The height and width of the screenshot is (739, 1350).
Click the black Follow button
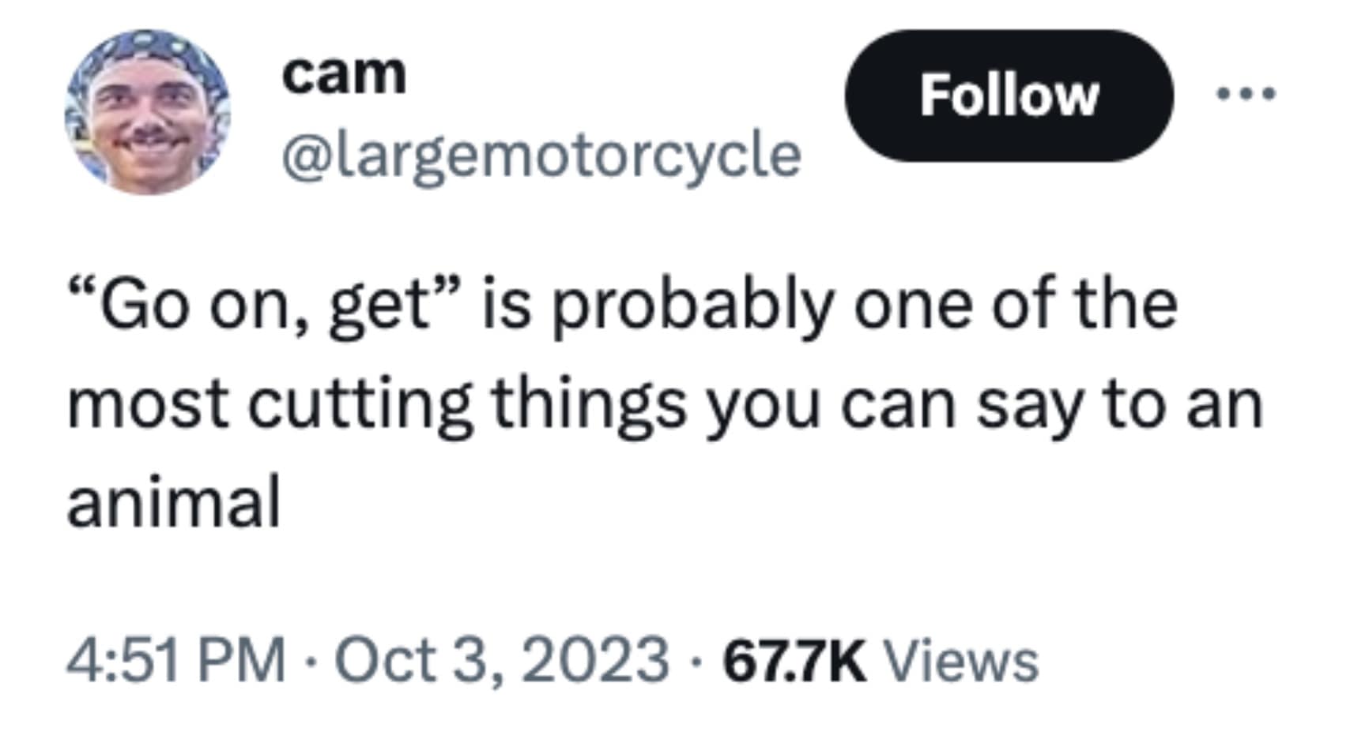click(1009, 96)
